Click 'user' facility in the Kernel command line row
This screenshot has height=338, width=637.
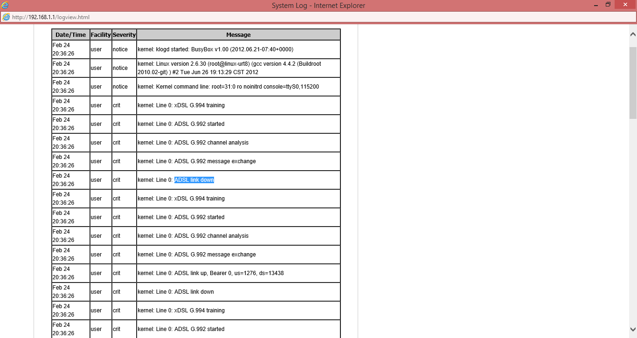point(96,87)
